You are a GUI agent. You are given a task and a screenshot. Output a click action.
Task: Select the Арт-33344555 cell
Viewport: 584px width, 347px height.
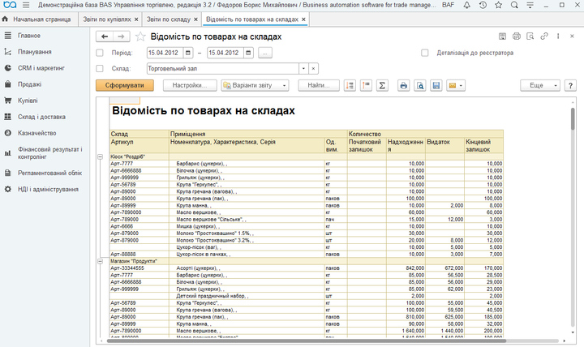140,268
